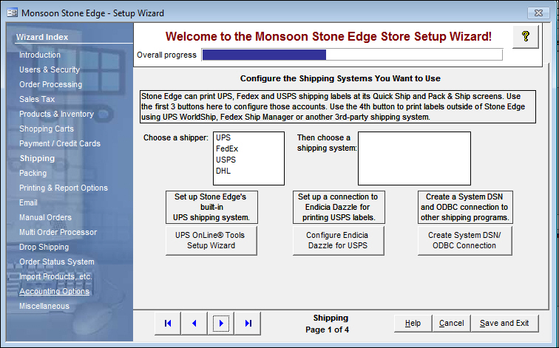This screenshot has height=348, width=559.
Task: Choose DHL in shipper list
Action: click(x=248, y=171)
